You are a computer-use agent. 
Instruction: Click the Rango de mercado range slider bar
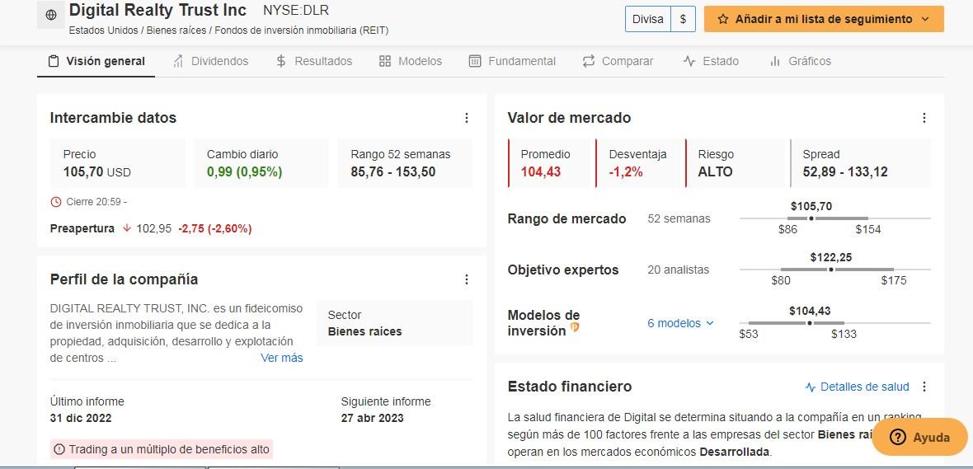[x=834, y=218]
